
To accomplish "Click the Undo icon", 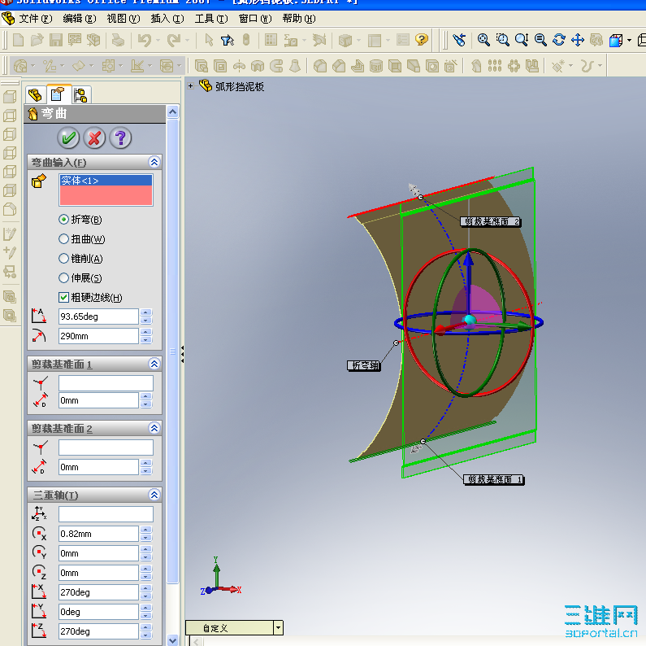I will (x=144, y=40).
